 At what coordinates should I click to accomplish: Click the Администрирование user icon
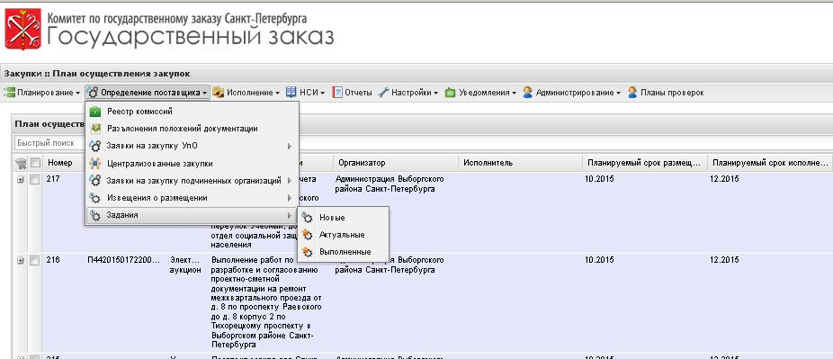(x=527, y=93)
